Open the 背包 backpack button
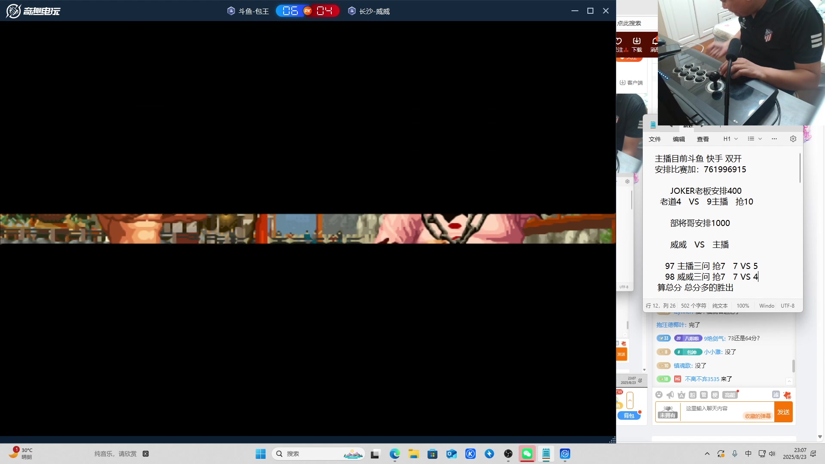Viewport: 825px width, 464px height. click(629, 415)
